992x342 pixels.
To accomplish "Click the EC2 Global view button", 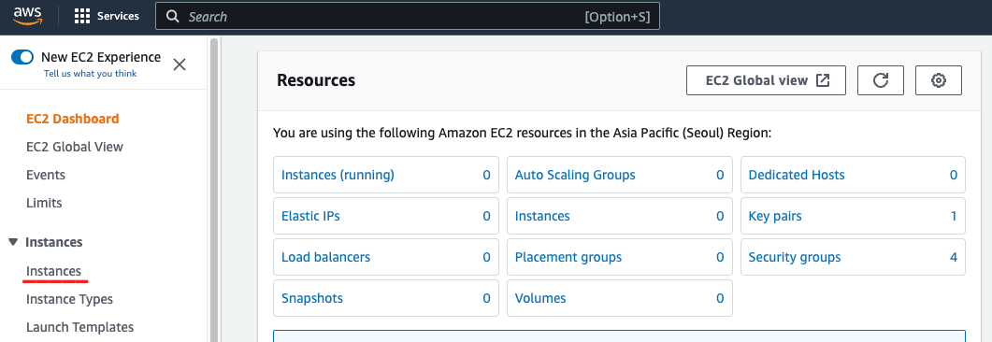I will [x=766, y=80].
